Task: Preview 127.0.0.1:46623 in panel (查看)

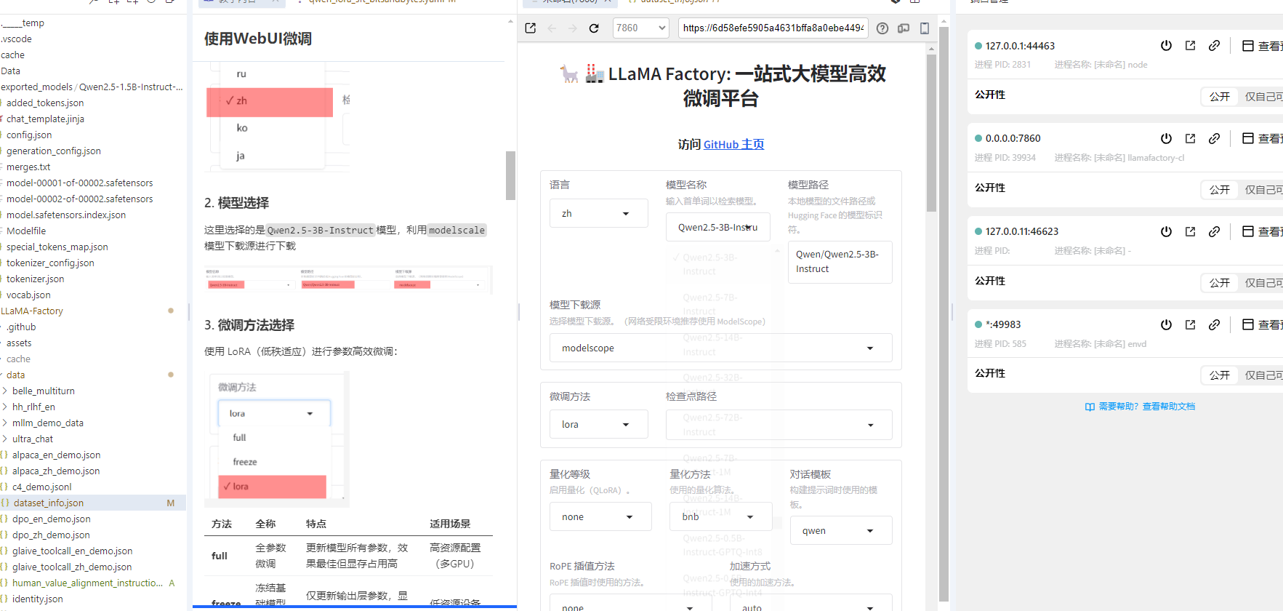Action: click(1262, 231)
